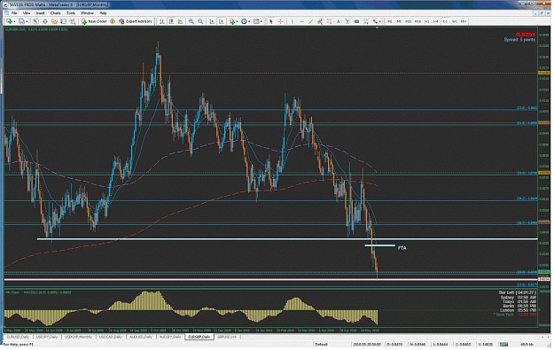
Task: Click the FTA text label on chart
Action: click(x=402, y=248)
